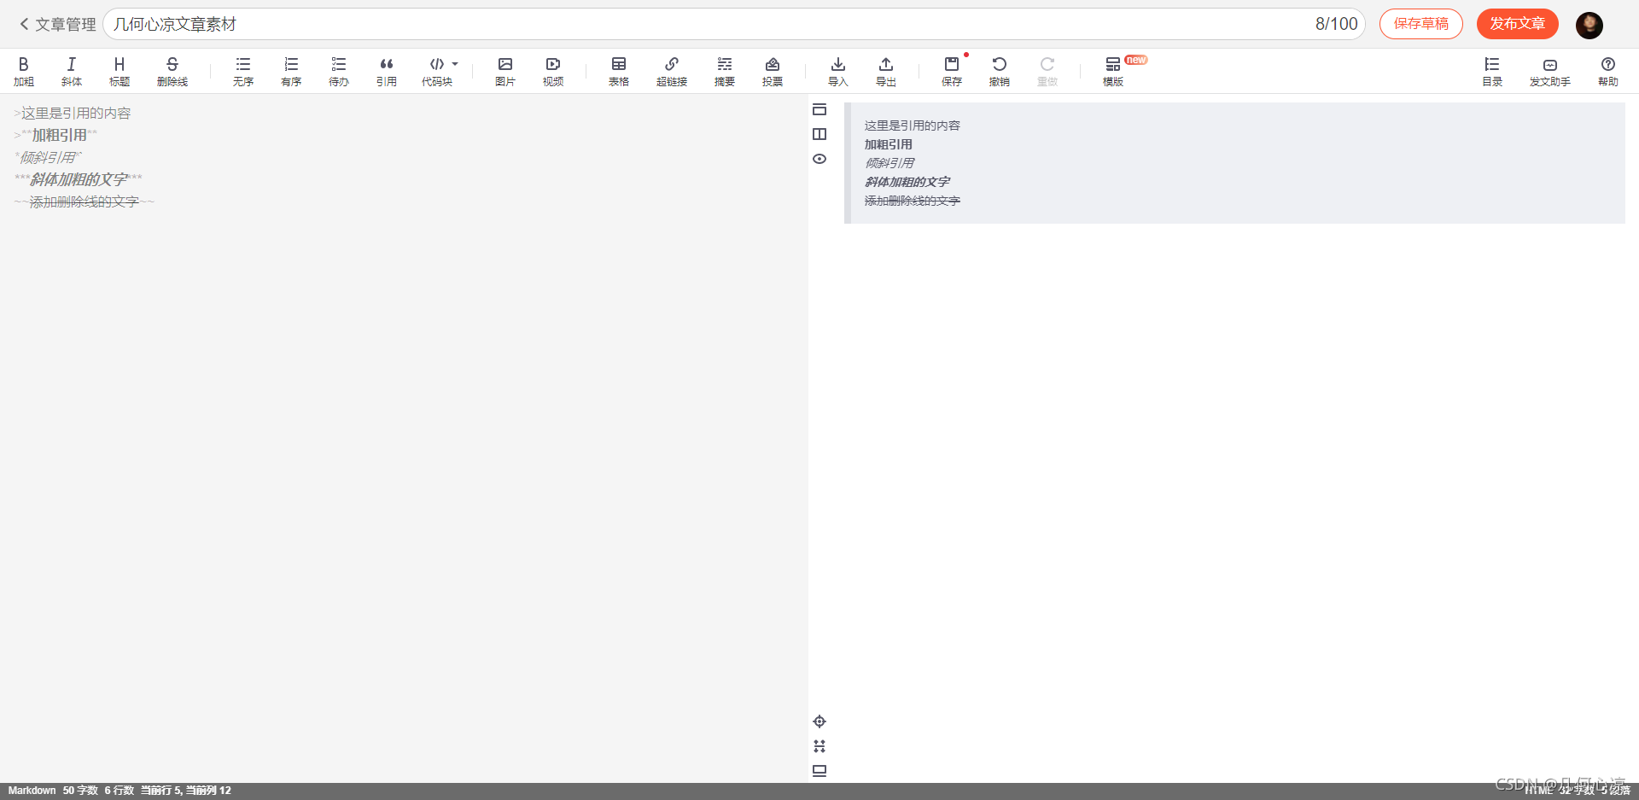
Task: Show table of contents (目录)
Action: [x=1492, y=71]
